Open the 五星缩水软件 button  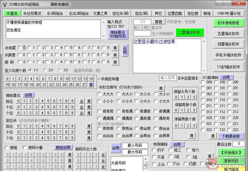click(x=229, y=34)
